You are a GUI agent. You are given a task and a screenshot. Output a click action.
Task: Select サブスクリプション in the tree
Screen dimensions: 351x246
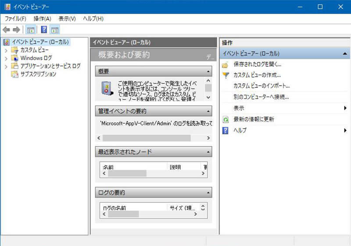click(x=38, y=74)
